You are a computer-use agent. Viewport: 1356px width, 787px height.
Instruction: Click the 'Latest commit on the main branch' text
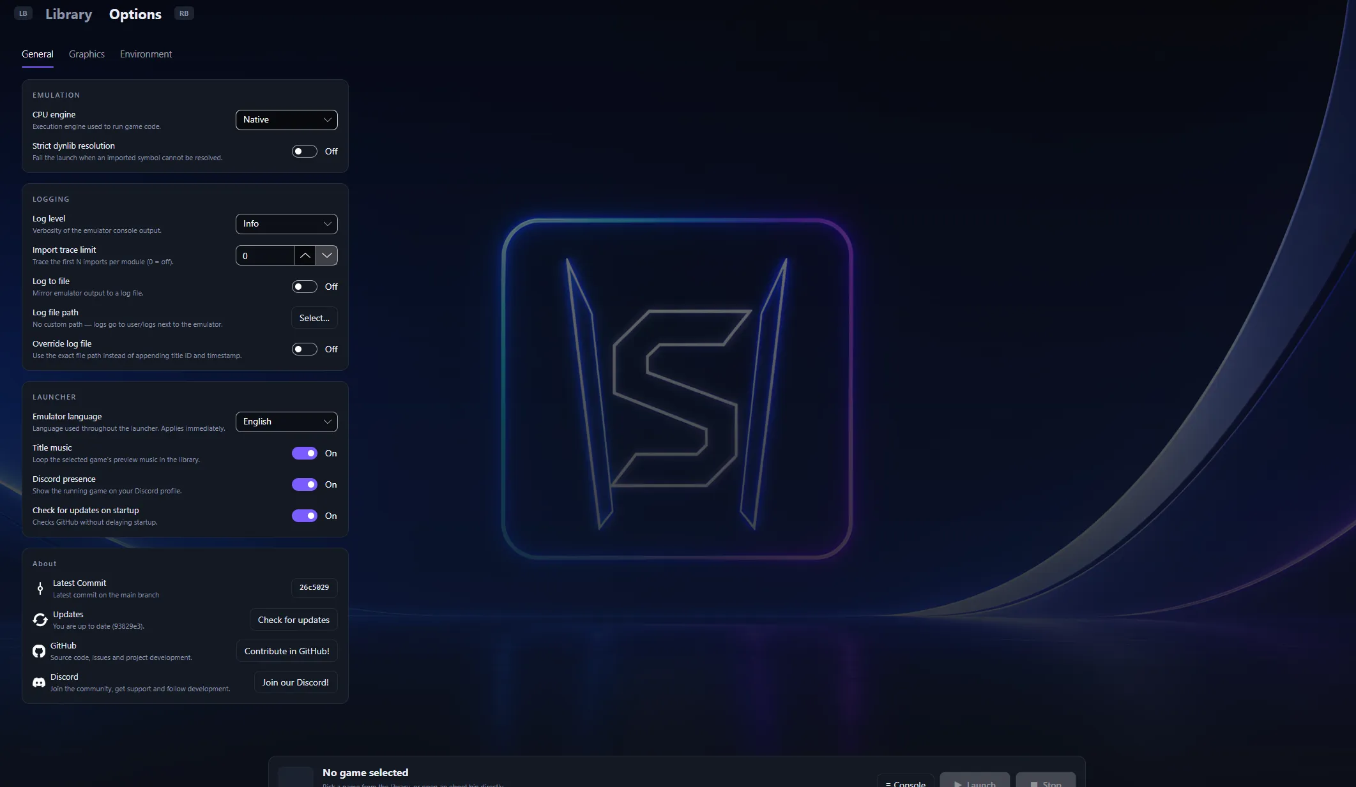(x=106, y=595)
